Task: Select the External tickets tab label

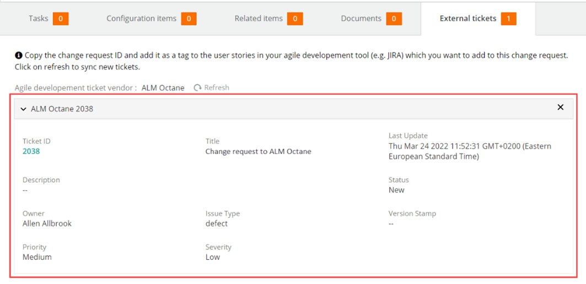Action: tap(467, 19)
